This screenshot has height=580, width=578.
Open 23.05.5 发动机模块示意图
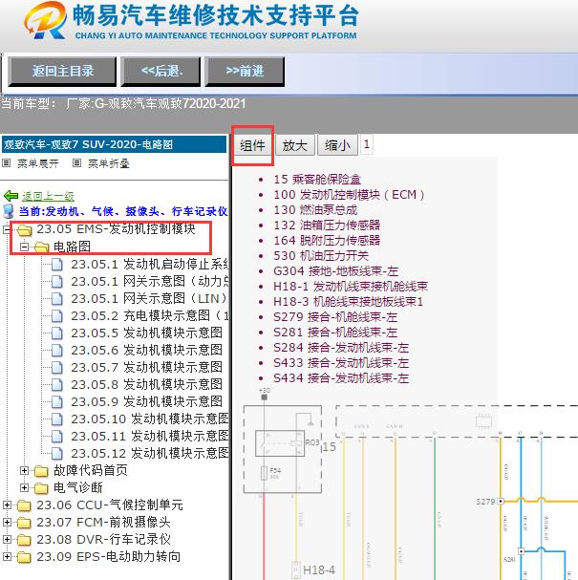click(147, 333)
